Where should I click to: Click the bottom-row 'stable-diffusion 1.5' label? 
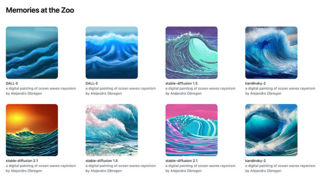(x=102, y=161)
